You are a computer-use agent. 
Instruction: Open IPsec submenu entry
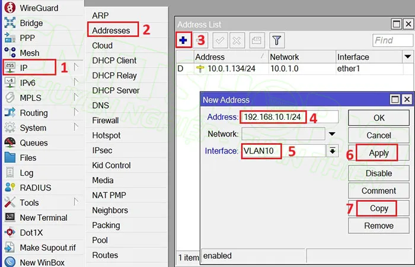[x=102, y=150]
